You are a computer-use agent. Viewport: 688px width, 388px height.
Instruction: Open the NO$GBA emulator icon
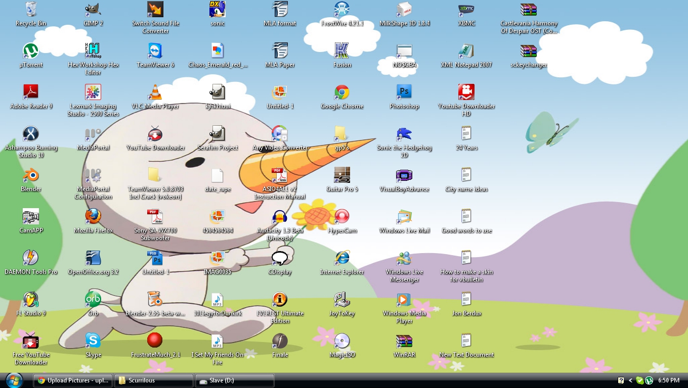tap(404, 51)
